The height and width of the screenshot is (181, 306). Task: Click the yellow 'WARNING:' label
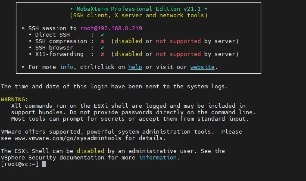click(14, 99)
